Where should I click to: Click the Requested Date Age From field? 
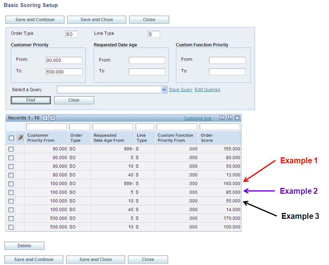pyautogui.click(x=147, y=60)
